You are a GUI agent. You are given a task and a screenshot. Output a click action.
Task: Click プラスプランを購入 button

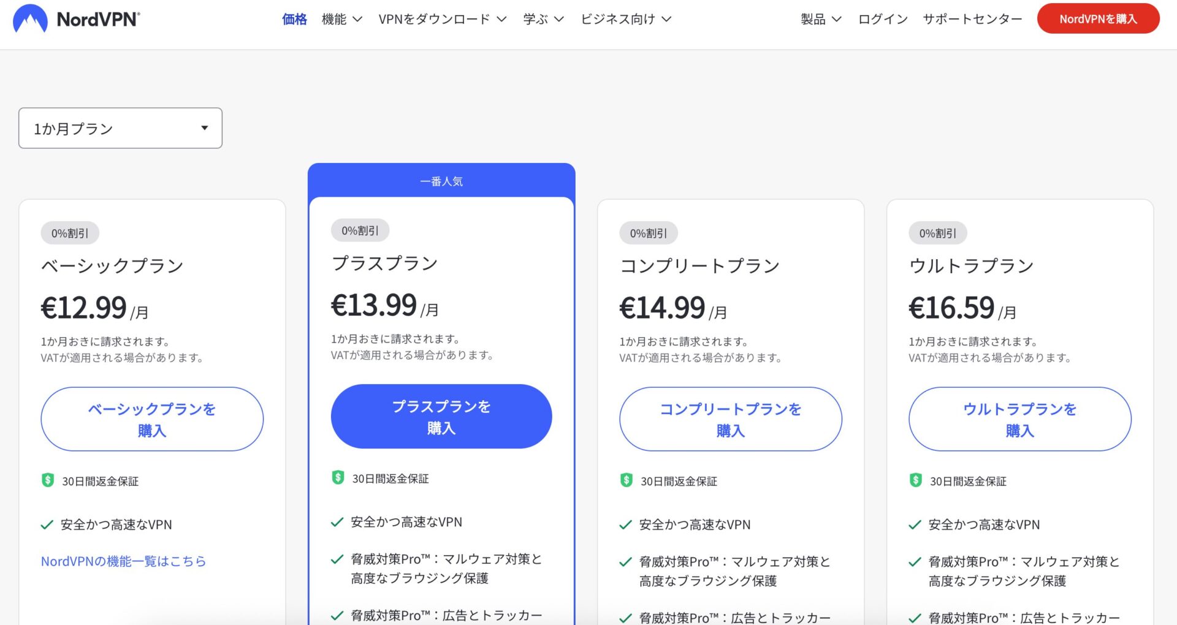[x=441, y=417]
